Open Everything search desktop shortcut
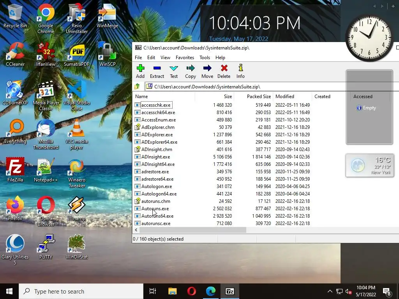This screenshot has height=299, width=399. click(15, 132)
